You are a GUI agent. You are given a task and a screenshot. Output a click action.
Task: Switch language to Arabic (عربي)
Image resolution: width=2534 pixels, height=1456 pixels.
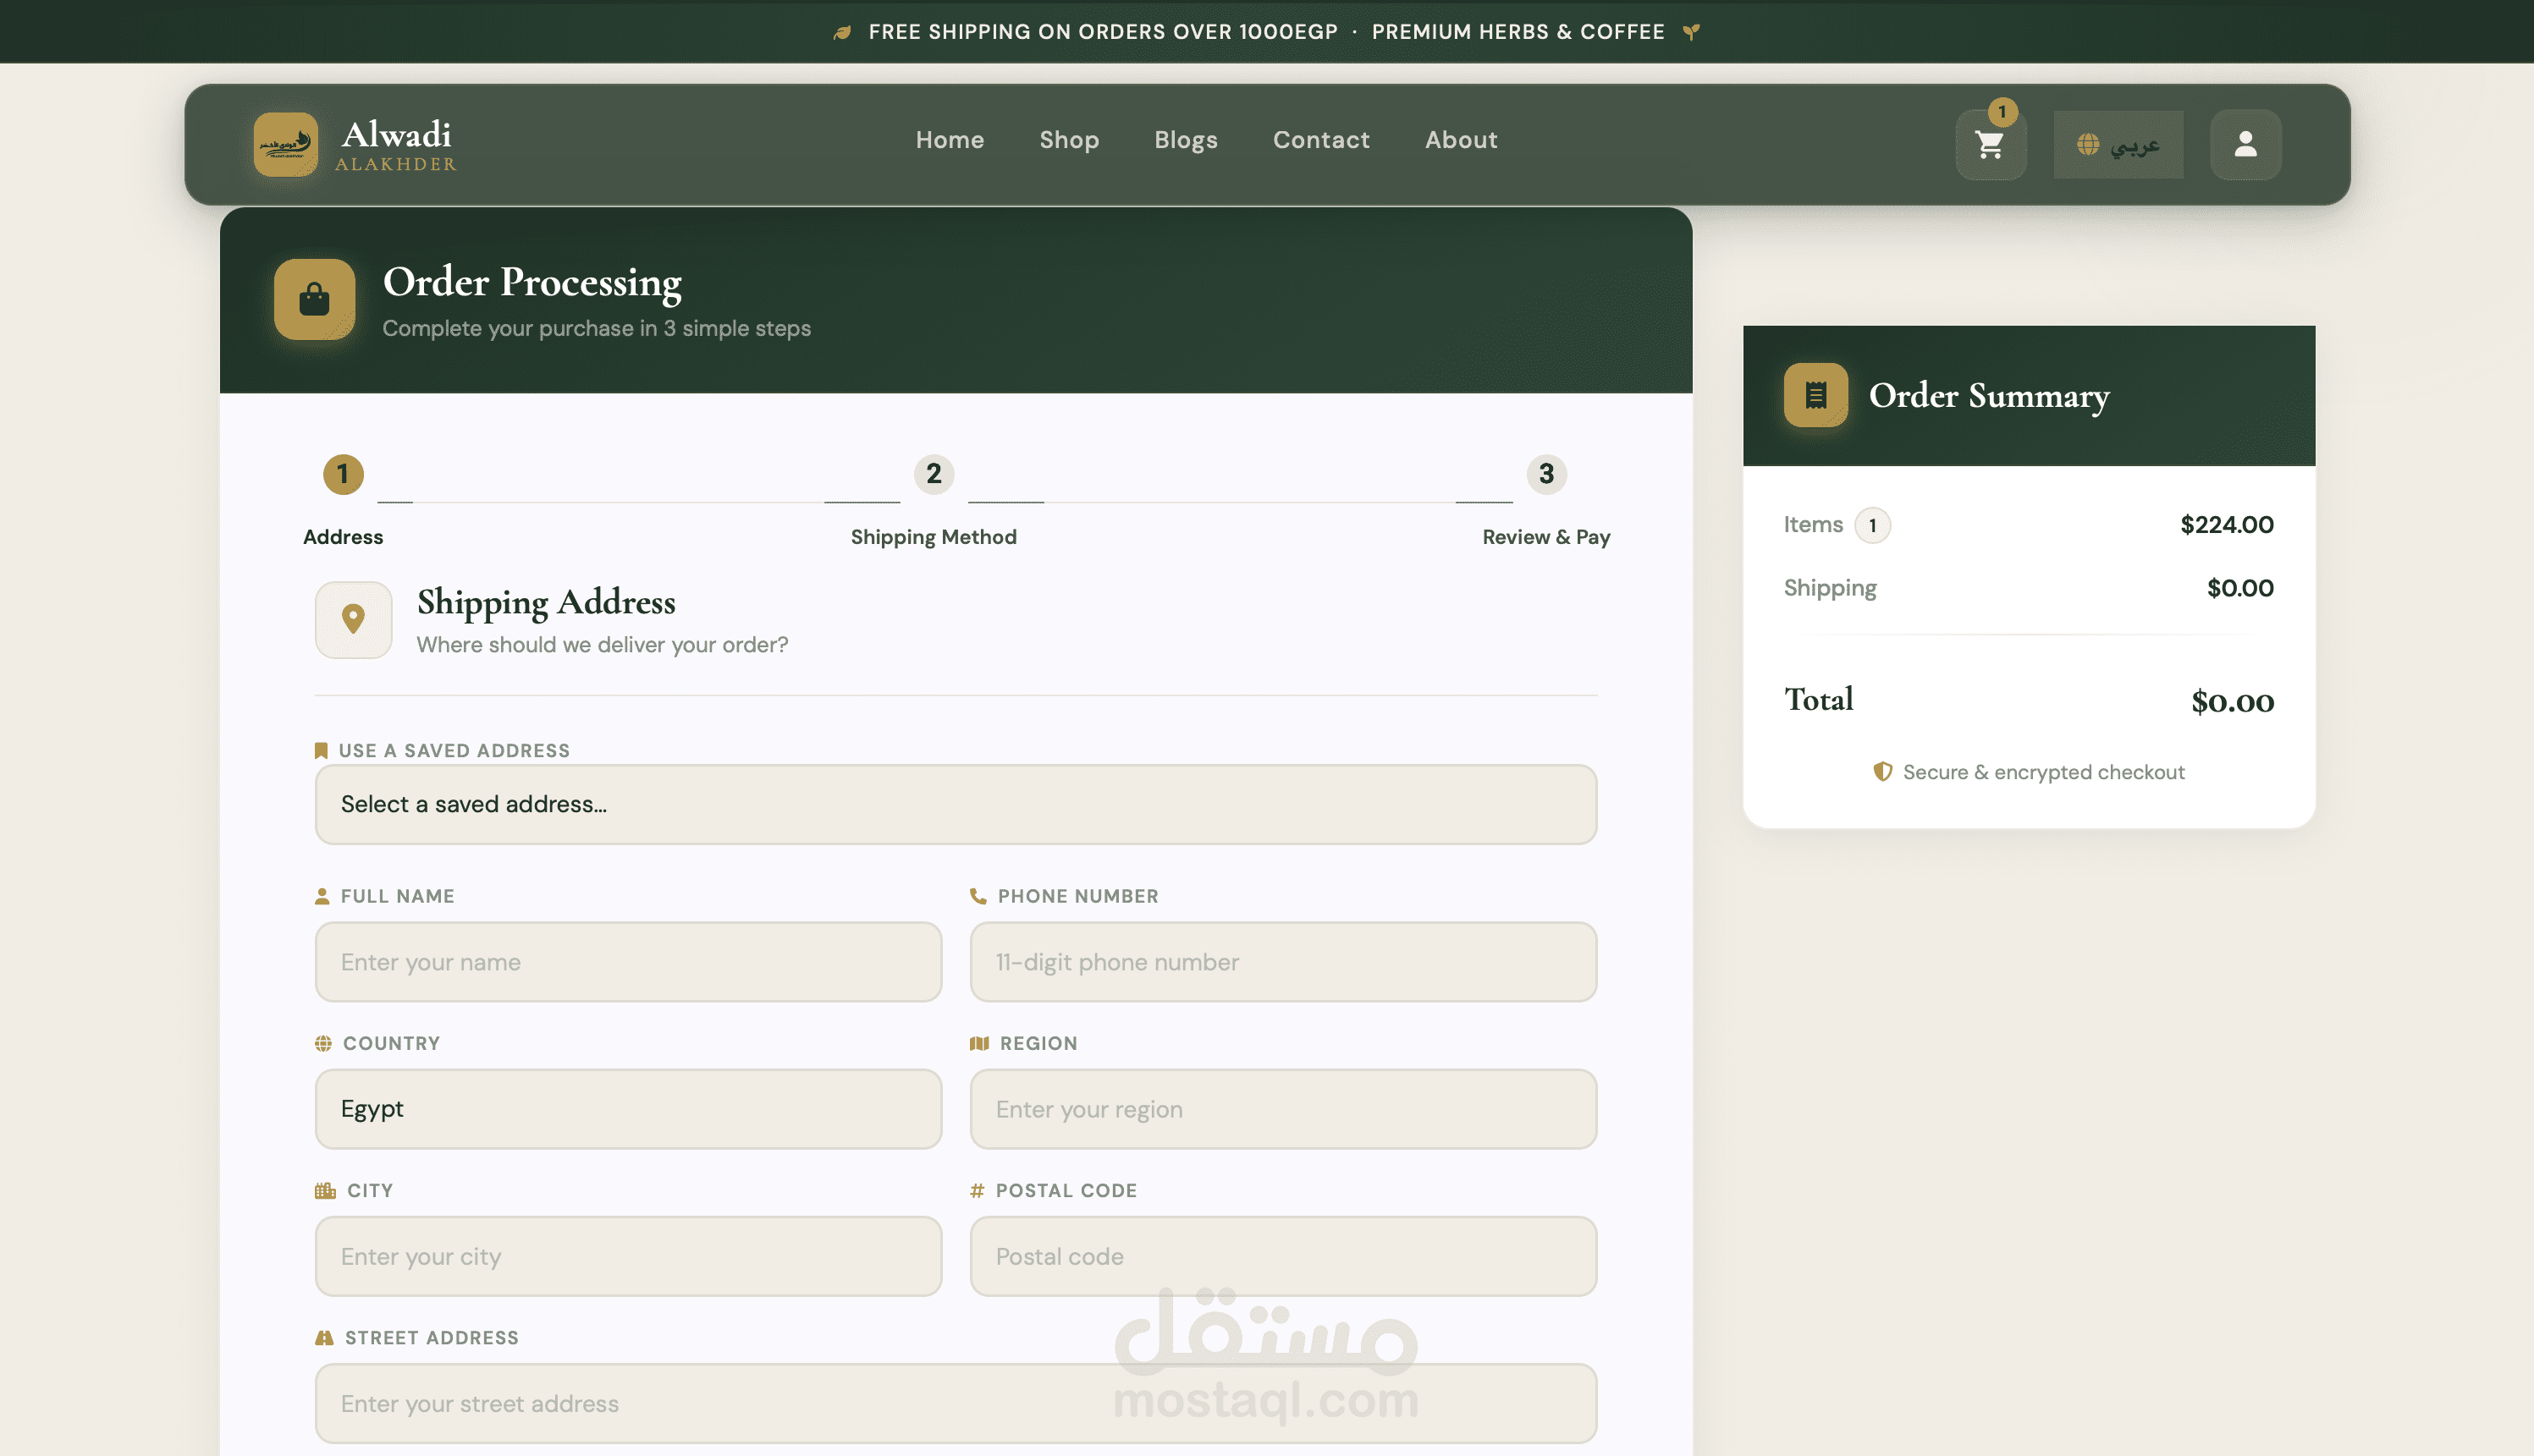point(2118,145)
